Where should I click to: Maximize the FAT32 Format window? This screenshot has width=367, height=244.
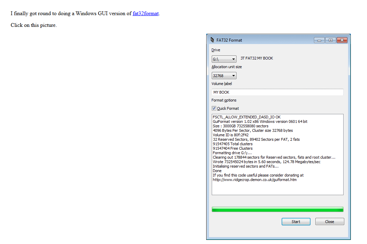[330, 40]
